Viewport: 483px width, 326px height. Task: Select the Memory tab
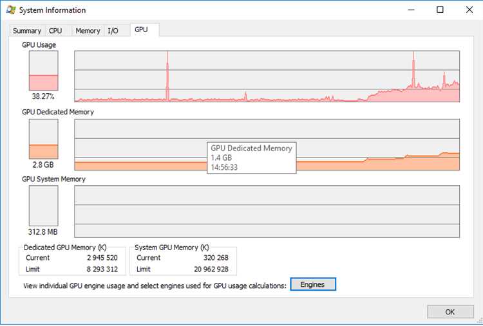88,31
